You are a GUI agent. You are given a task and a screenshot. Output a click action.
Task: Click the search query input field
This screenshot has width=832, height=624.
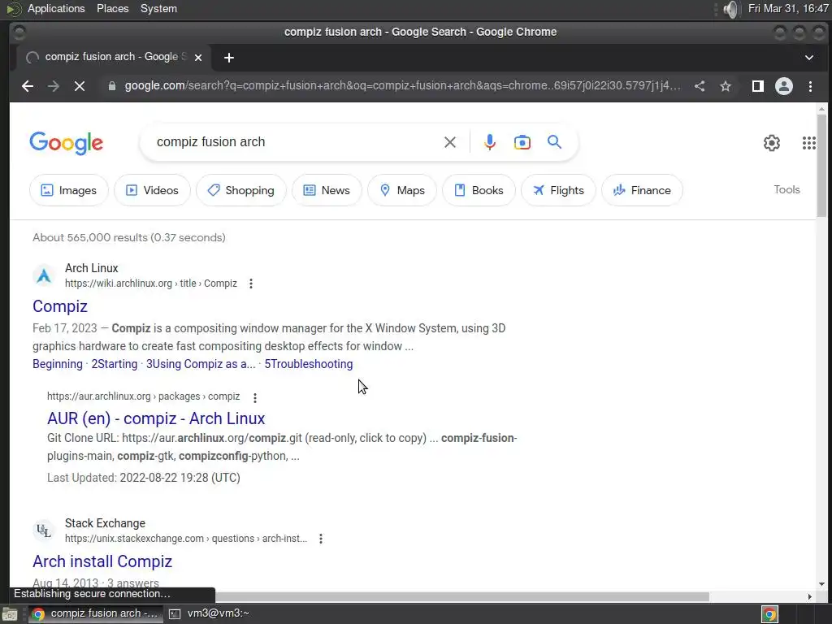(x=297, y=142)
